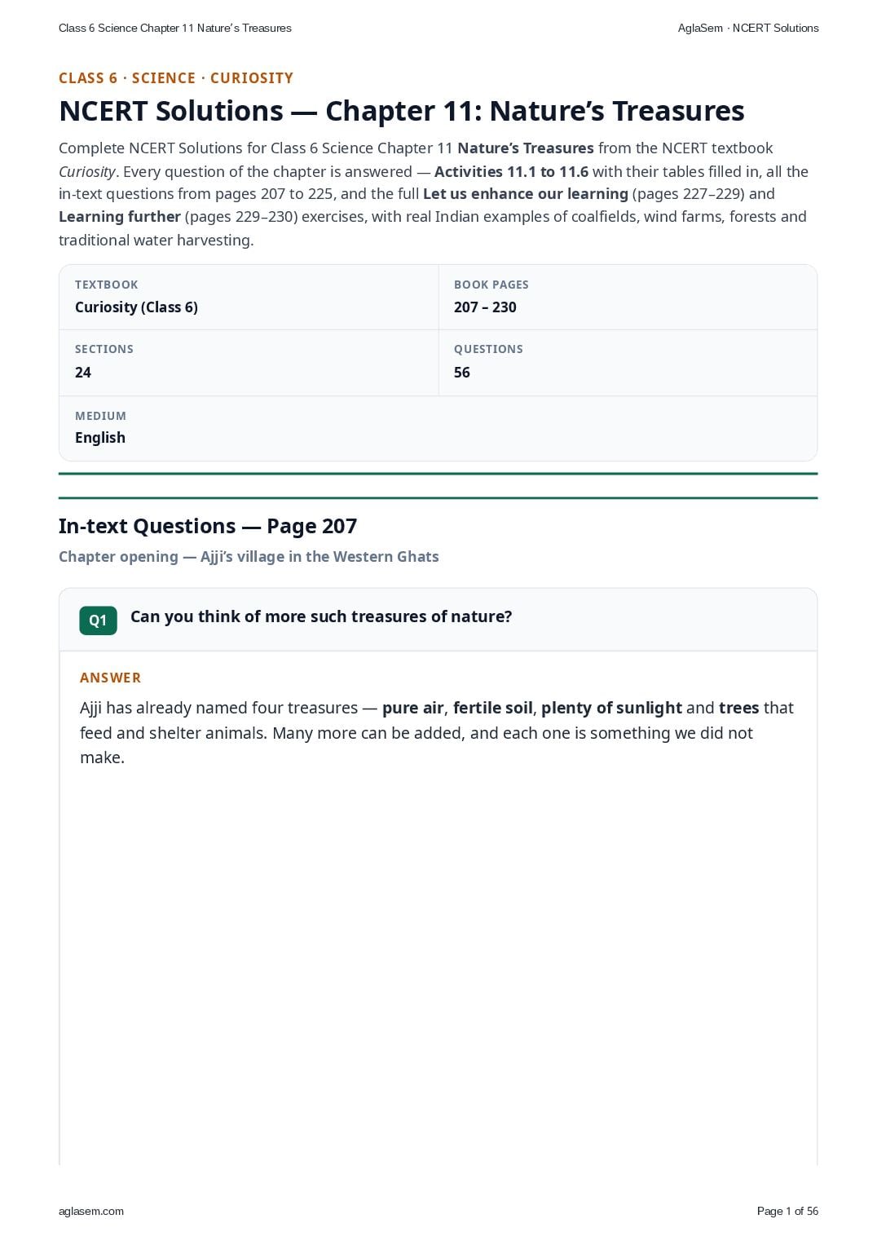
Task: Click the bold 'plenty of sunlight' phrase
Action: (x=611, y=708)
